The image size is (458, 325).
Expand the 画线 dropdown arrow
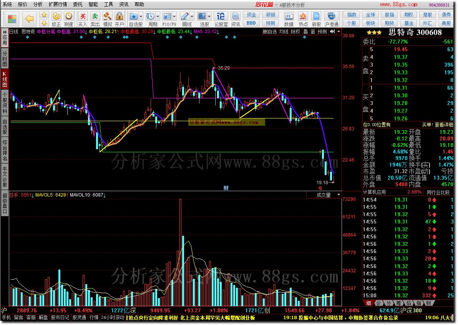[192, 17]
